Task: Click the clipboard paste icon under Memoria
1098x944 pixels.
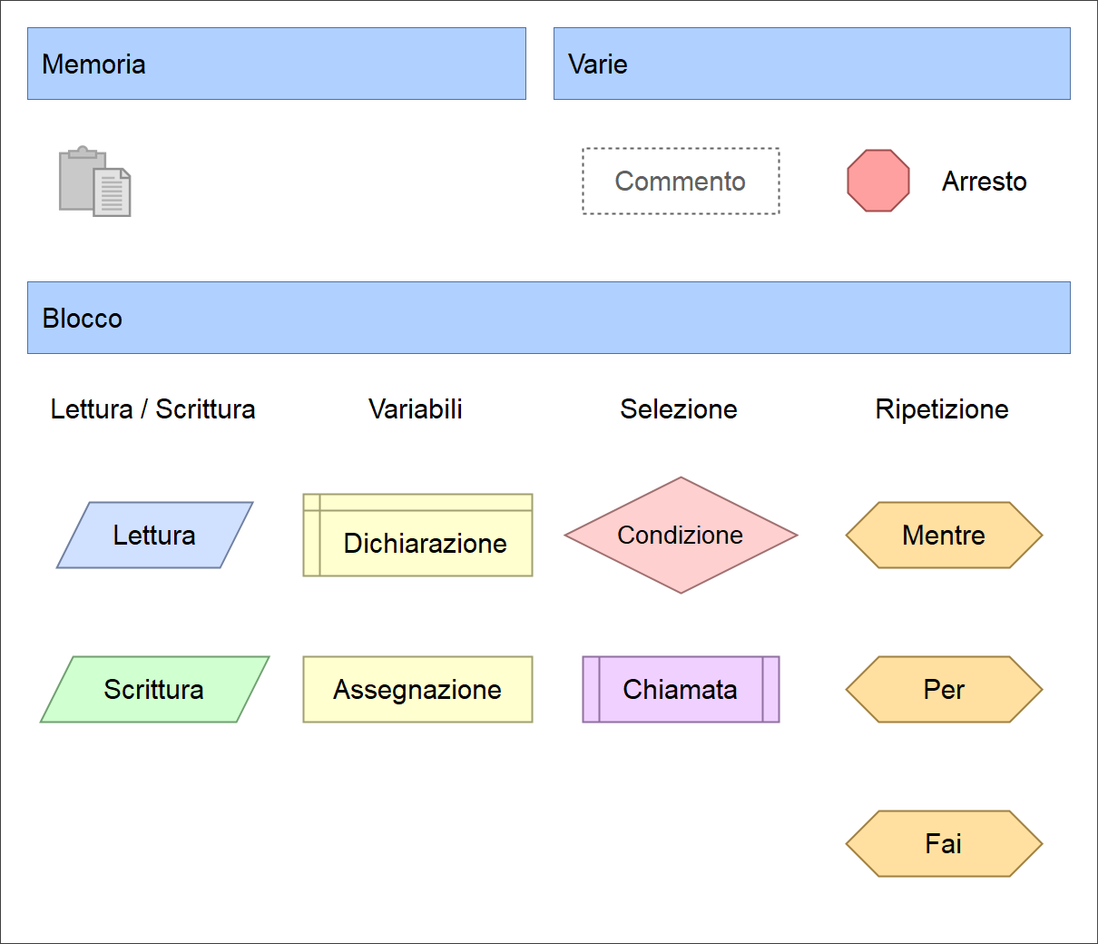Action: [95, 182]
